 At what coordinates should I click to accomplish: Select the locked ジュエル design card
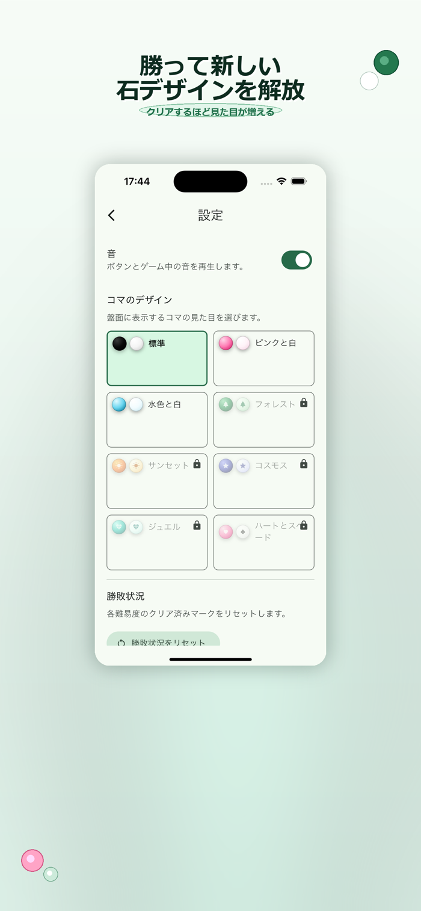coord(157,543)
